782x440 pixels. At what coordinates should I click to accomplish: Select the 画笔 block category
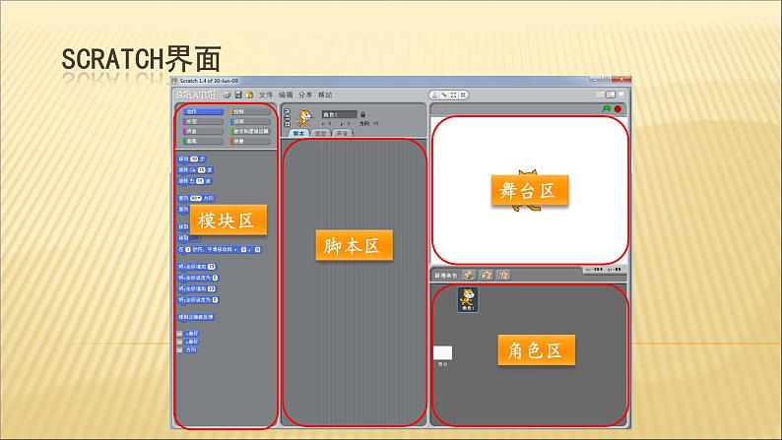coord(203,142)
